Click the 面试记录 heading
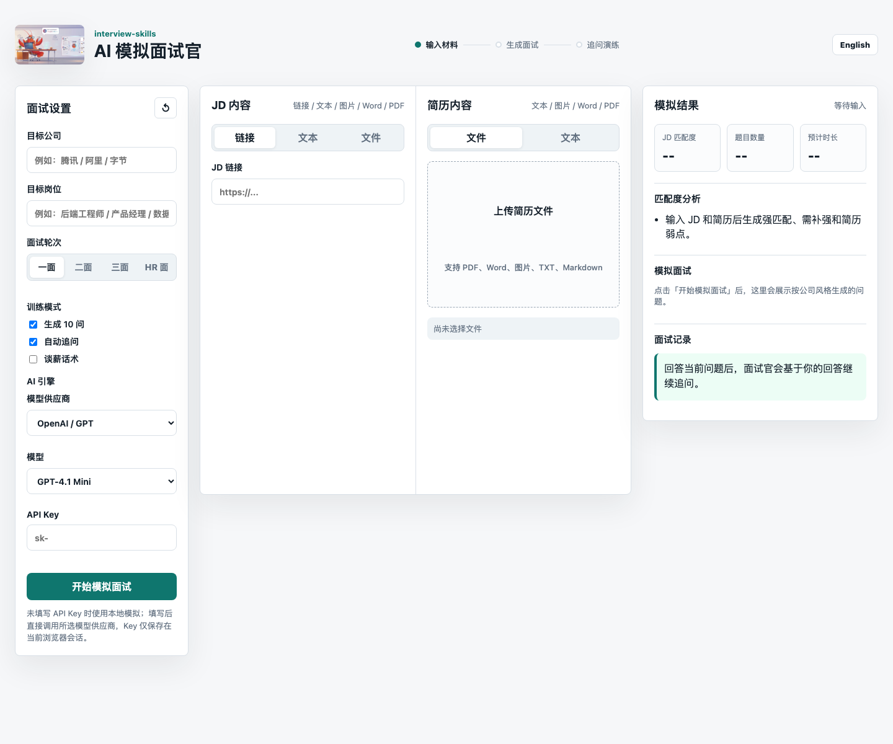Screen dimensions: 893x744 click(673, 339)
